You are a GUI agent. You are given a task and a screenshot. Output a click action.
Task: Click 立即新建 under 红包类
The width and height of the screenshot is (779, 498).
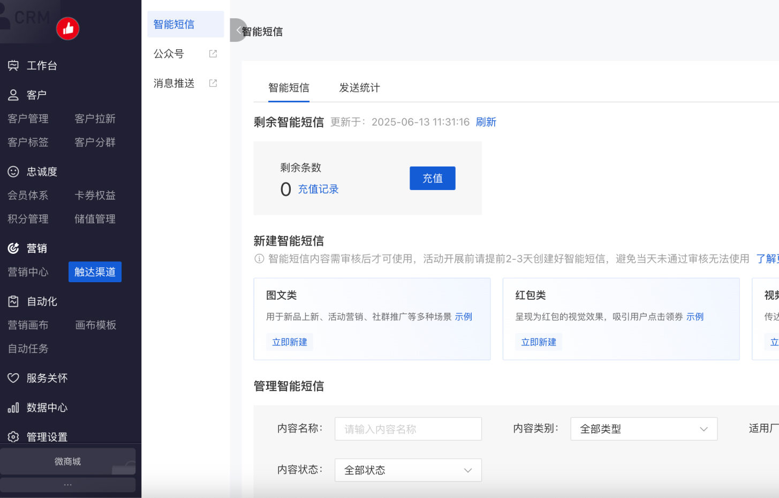pyautogui.click(x=539, y=342)
